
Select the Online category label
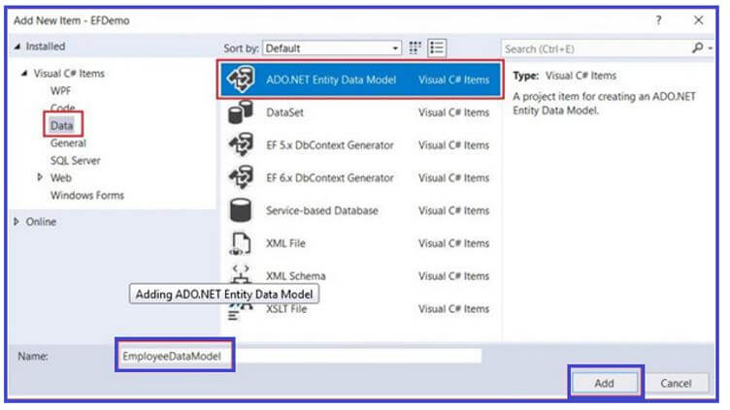[41, 222]
